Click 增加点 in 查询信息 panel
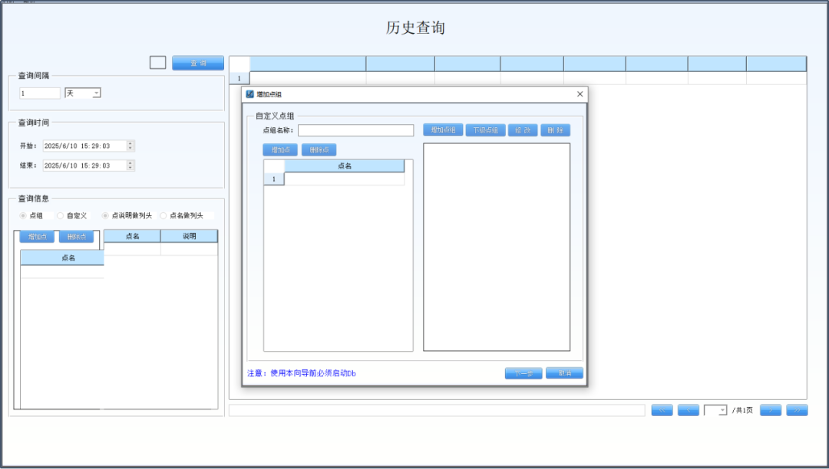 [x=37, y=236]
